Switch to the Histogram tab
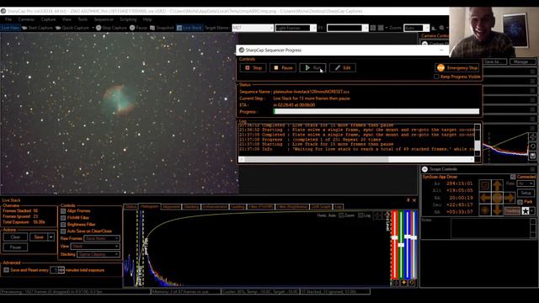The height and width of the screenshot is (303, 539). 149,206
